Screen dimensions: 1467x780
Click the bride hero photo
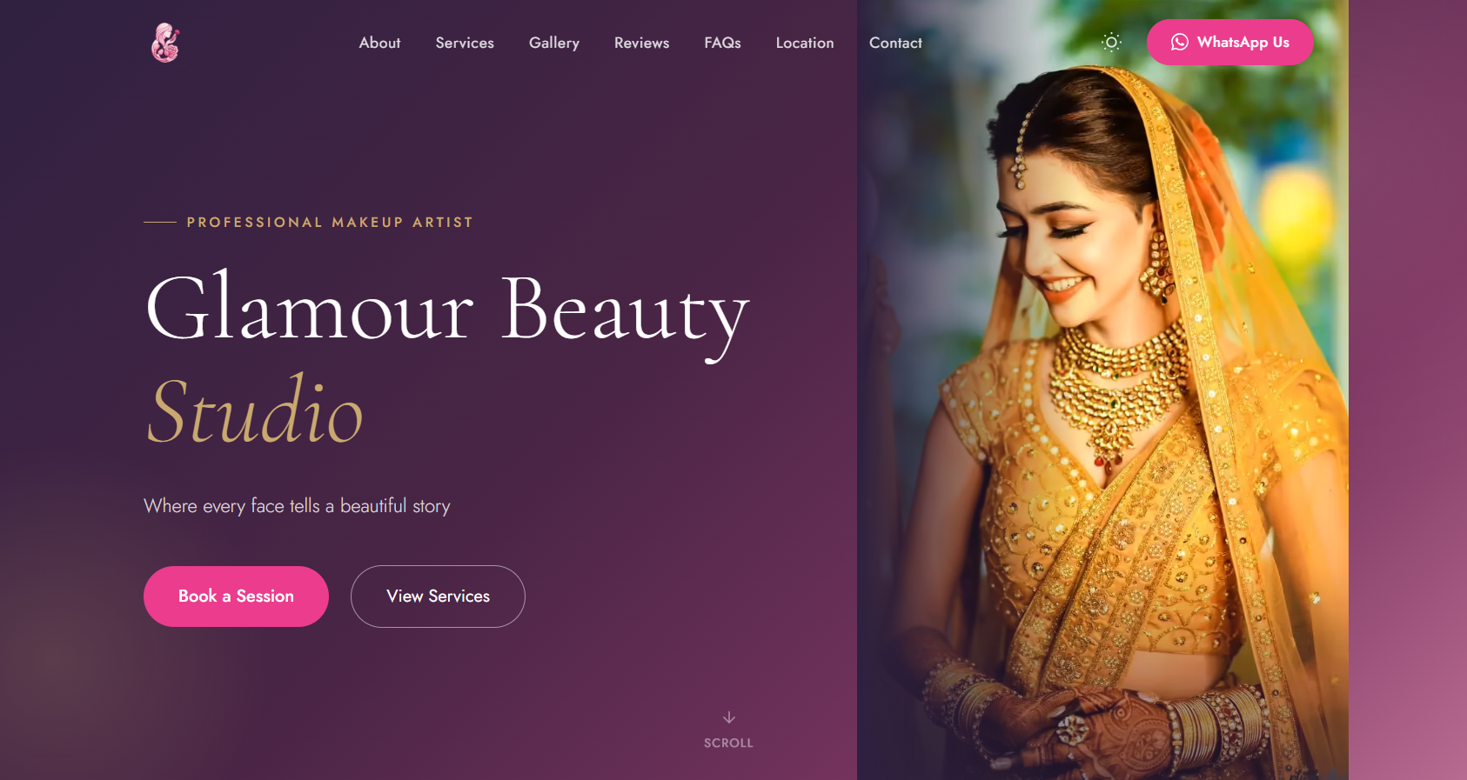click(1102, 390)
